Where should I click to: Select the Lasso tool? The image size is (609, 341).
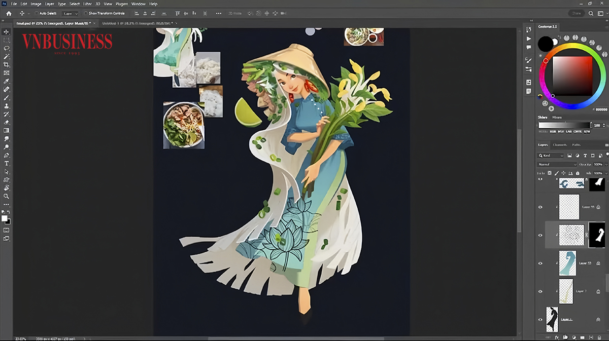(7, 48)
